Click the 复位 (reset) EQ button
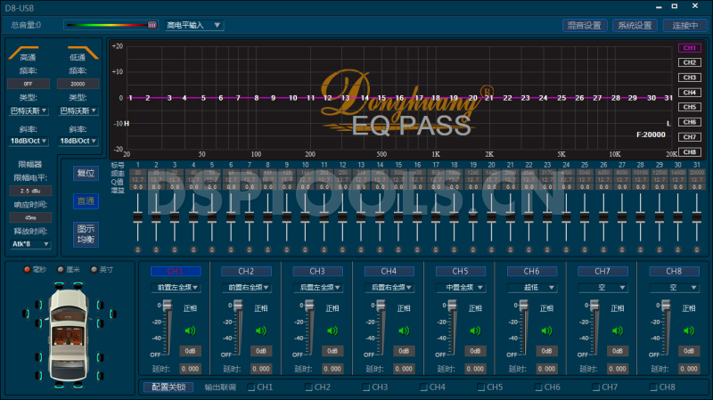713x400 pixels. tap(86, 172)
